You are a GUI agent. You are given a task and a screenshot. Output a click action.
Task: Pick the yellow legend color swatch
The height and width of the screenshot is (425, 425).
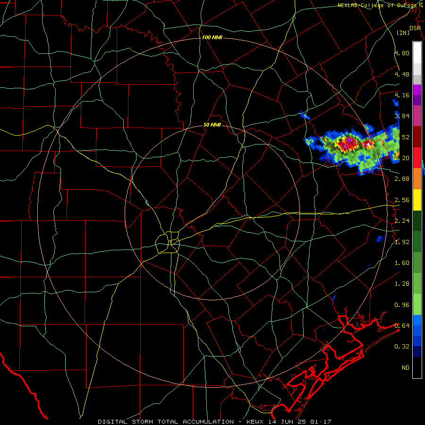pyautogui.click(x=417, y=200)
